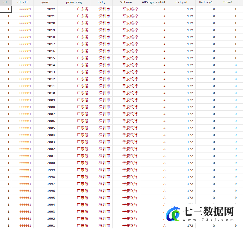Select the Policy1 column header
243x229 pixels.
(x=206, y=3)
